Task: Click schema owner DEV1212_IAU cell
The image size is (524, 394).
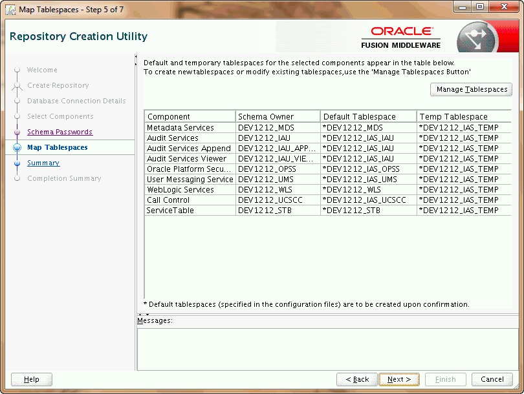Action: click(x=278, y=138)
